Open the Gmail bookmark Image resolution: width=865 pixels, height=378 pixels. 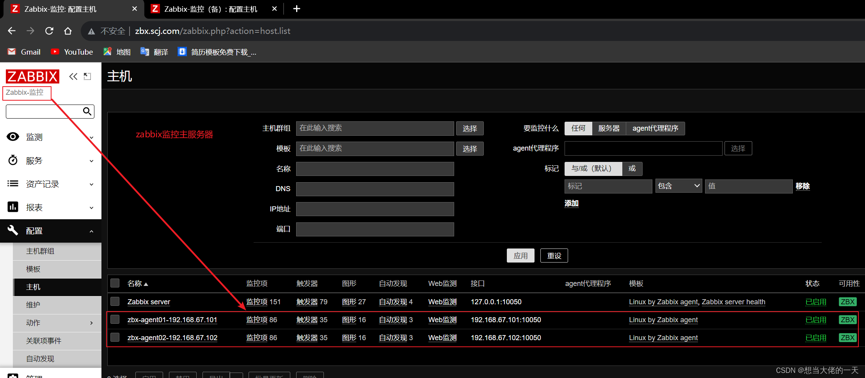[x=24, y=52]
